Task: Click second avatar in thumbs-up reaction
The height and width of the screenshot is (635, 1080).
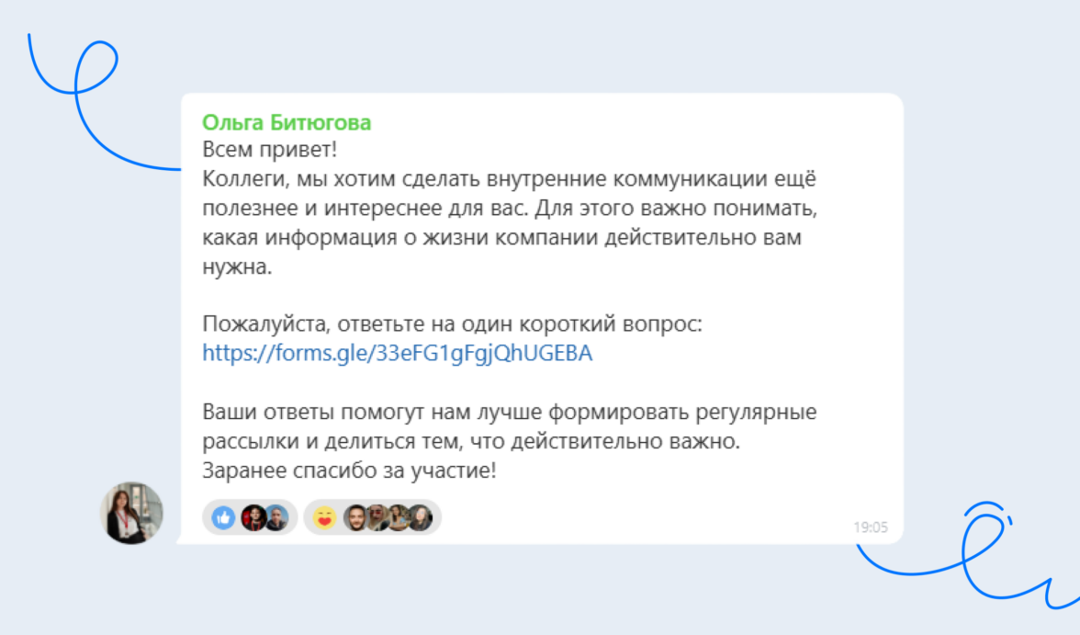Action: coord(276,518)
